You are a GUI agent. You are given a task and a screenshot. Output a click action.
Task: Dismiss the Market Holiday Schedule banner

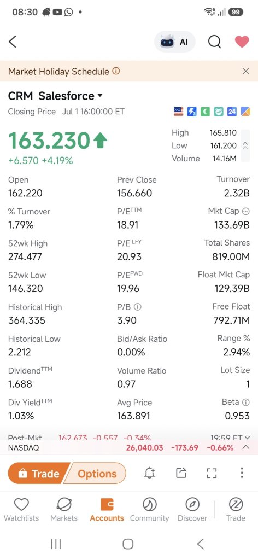[245, 71]
